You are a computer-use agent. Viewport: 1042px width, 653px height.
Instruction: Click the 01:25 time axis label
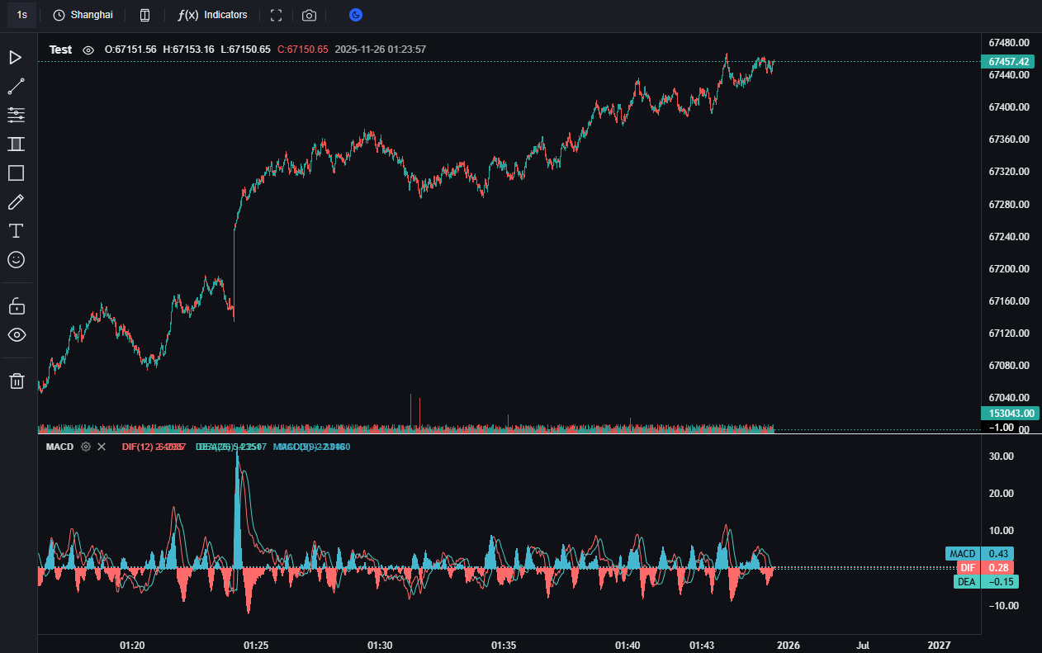(x=256, y=644)
